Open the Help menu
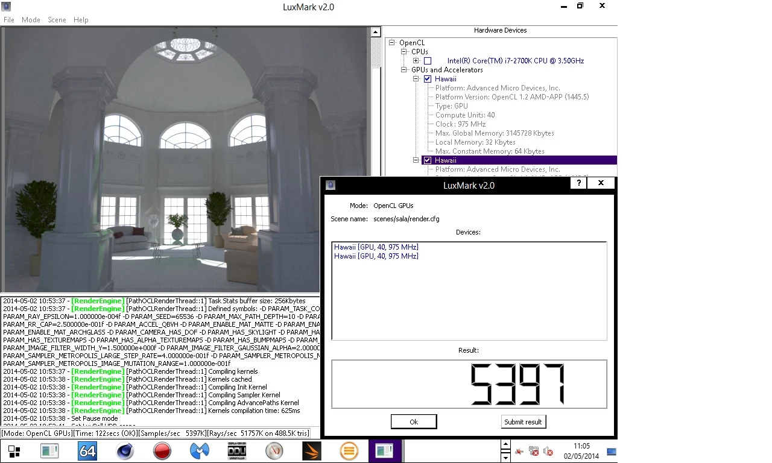The width and height of the screenshot is (772, 463). [x=81, y=20]
